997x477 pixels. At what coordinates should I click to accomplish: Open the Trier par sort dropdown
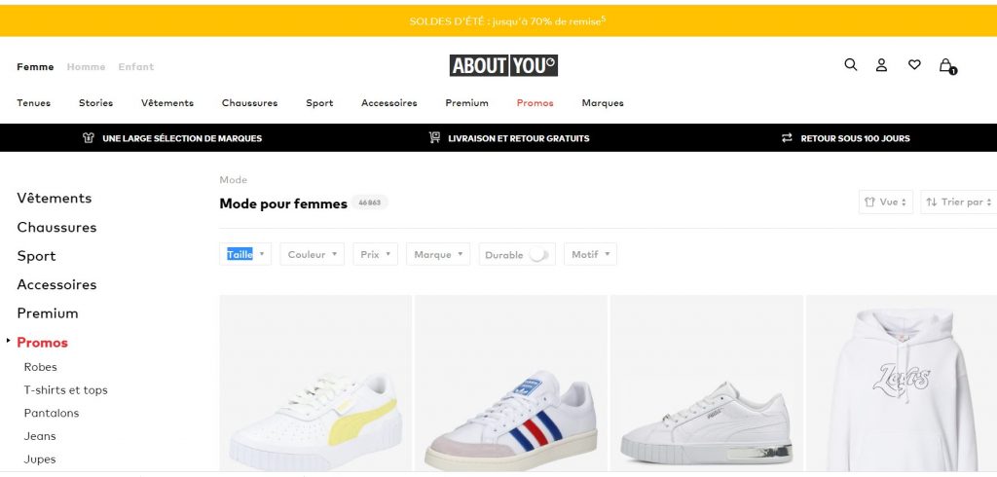click(x=958, y=202)
